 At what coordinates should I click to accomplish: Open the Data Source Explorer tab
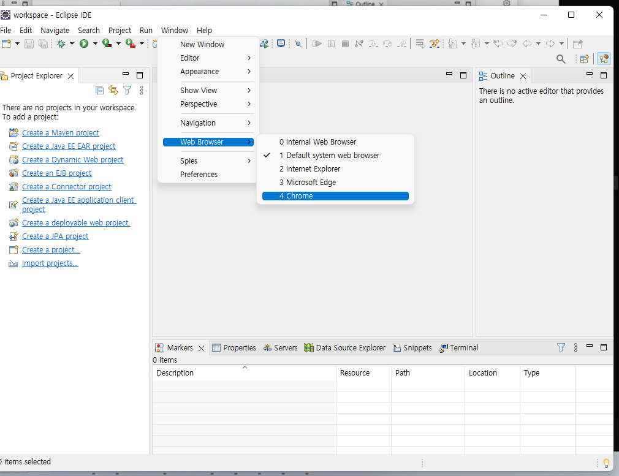[x=344, y=348]
